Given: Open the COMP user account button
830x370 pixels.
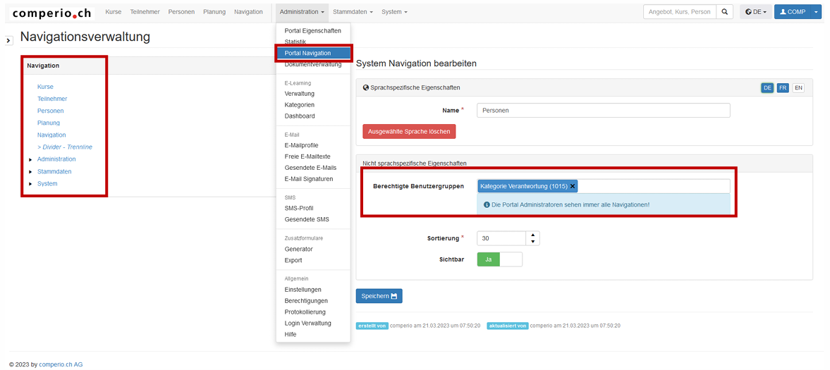Looking at the screenshot, I should click(793, 12).
